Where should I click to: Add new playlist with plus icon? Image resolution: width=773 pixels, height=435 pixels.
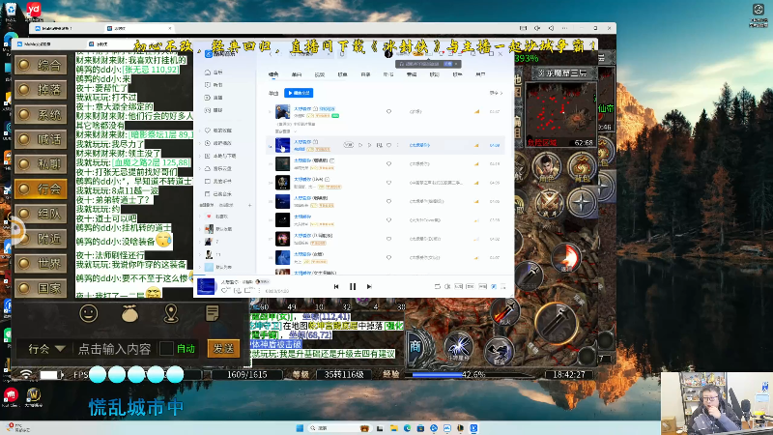click(x=250, y=205)
